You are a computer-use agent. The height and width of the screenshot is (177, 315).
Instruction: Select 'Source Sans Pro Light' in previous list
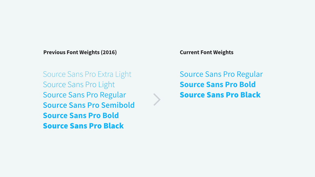pos(79,85)
